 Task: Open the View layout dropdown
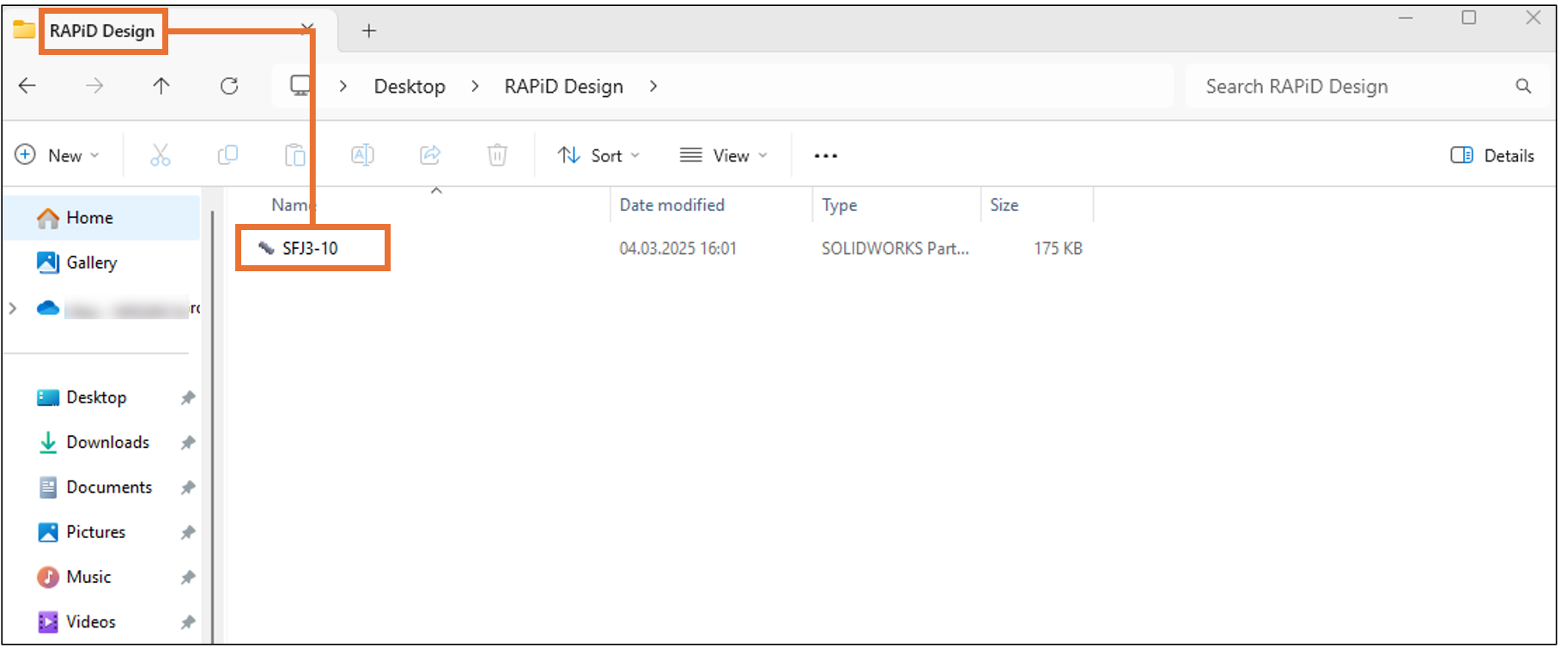tap(723, 155)
